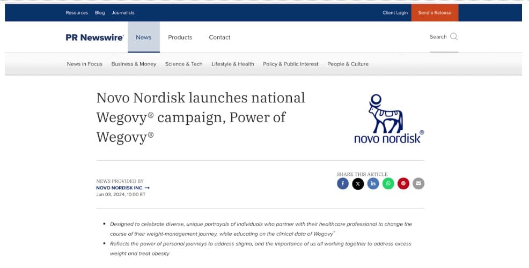This screenshot has width=529, height=268.
Task: Share article on Facebook
Action: click(342, 183)
